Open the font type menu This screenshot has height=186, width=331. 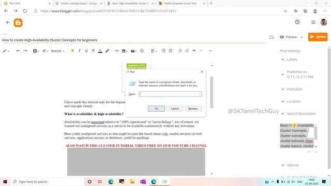36,51
